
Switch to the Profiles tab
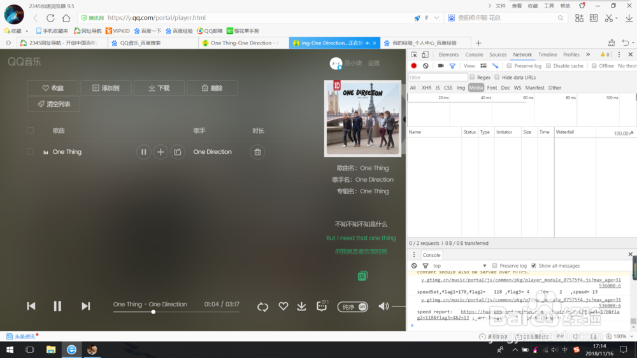click(571, 55)
